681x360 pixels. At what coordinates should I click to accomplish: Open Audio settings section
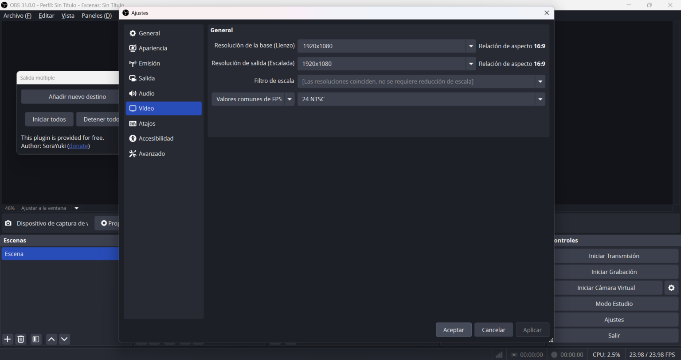(146, 93)
